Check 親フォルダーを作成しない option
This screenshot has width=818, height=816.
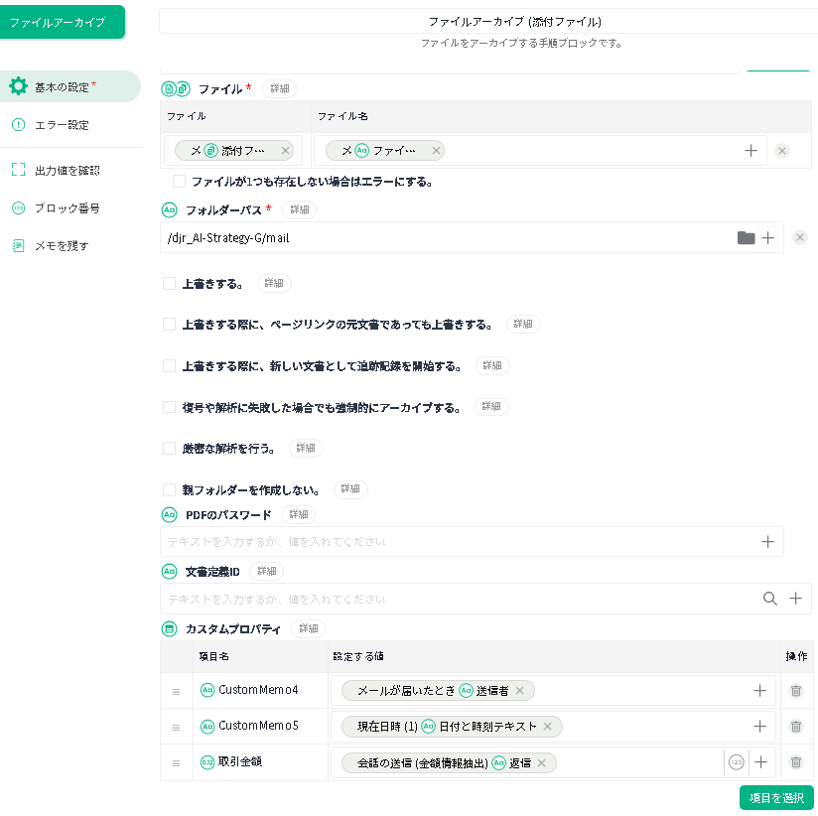[x=170, y=489]
